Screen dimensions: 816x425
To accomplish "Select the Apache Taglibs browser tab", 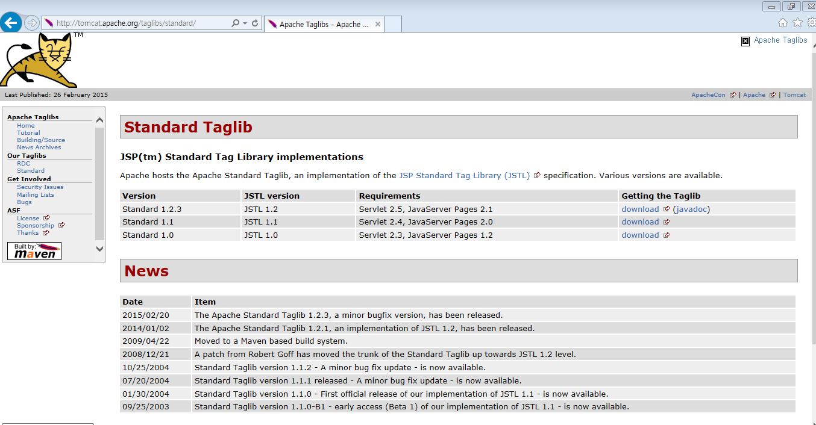I will click(x=324, y=24).
